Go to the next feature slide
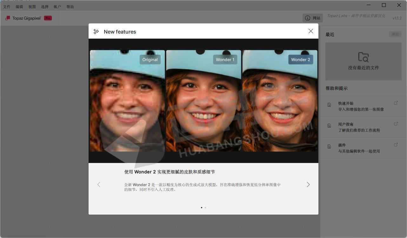Screen dimensions: 407x238 coord(308,185)
